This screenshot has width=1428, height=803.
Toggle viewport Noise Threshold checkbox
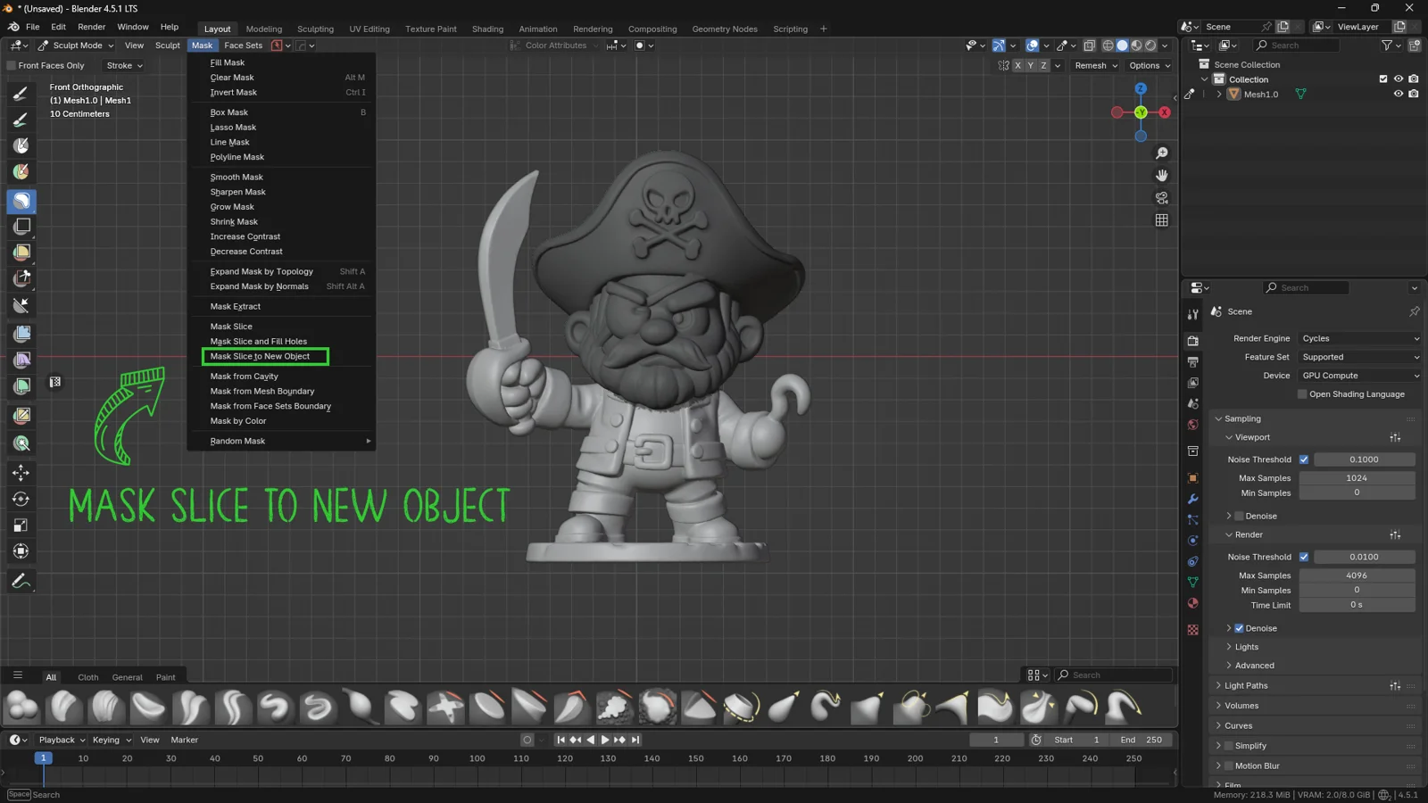[x=1304, y=459]
